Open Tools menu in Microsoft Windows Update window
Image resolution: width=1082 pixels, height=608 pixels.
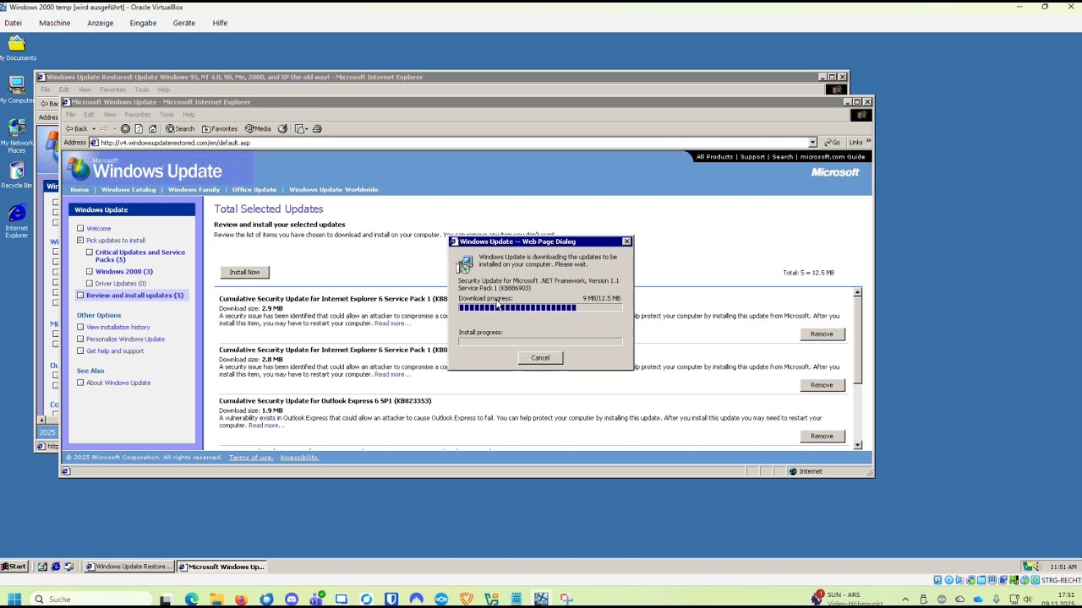click(167, 114)
